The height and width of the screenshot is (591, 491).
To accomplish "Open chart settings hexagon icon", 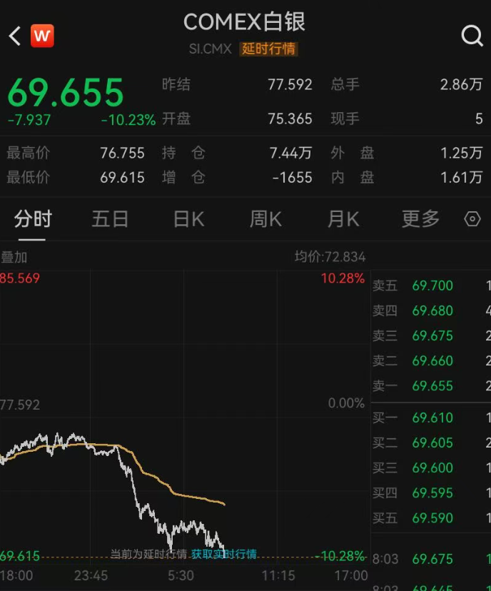I will (472, 219).
